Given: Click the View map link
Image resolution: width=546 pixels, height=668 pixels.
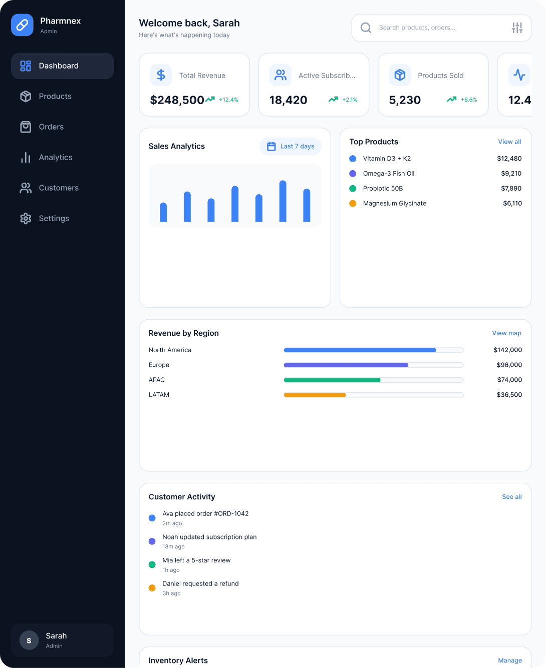Looking at the screenshot, I should (x=506, y=333).
